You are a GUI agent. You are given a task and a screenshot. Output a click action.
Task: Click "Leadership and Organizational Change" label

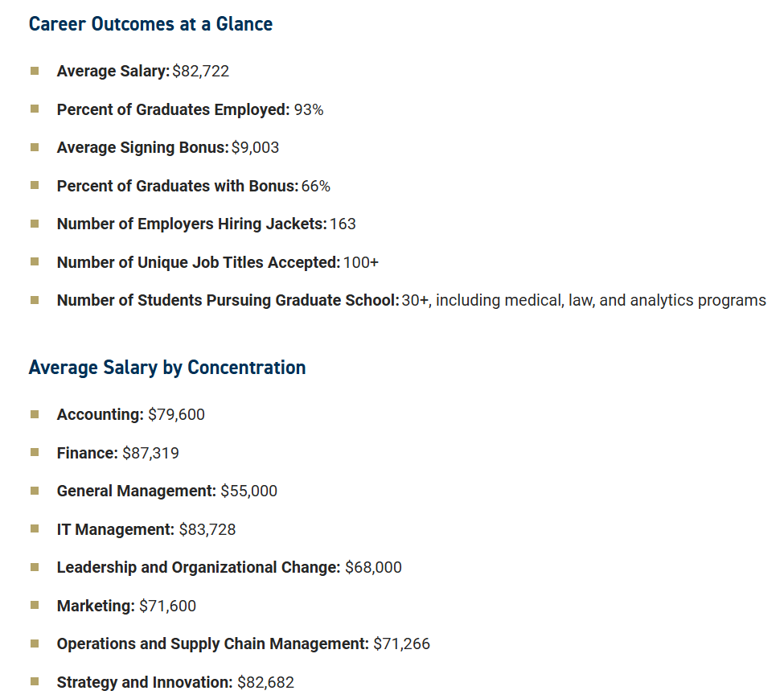[198, 567]
